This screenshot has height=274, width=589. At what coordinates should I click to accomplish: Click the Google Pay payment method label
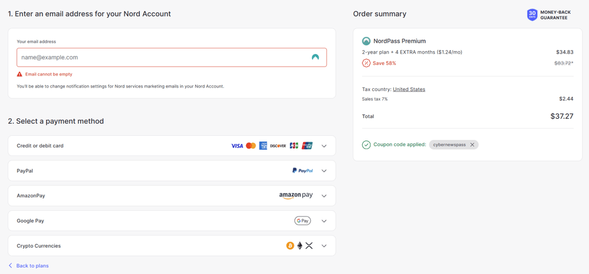(30, 221)
